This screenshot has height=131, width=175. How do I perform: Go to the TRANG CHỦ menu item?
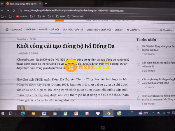14,30
